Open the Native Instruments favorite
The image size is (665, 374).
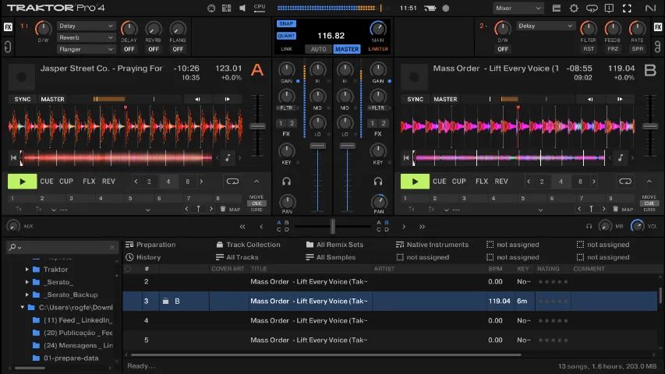click(x=432, y=245)
